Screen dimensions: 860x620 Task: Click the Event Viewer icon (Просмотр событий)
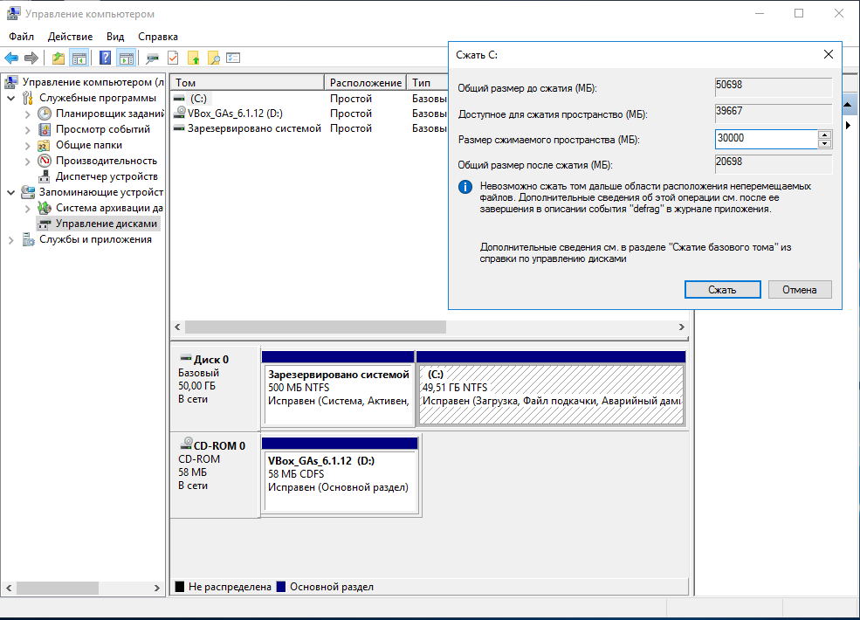45,129
